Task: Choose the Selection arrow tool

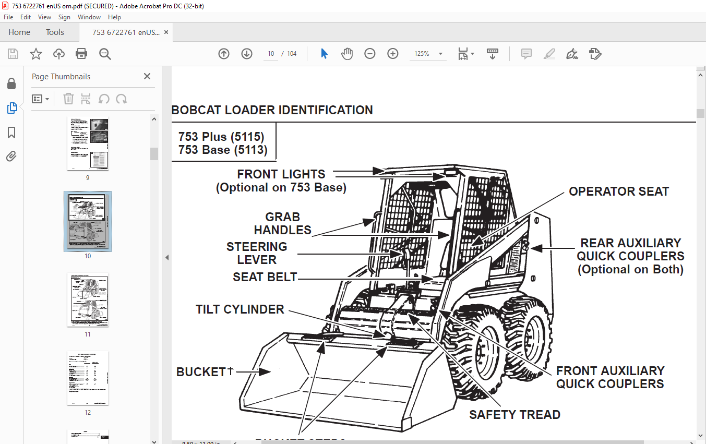Action: [x=324, y=54]
